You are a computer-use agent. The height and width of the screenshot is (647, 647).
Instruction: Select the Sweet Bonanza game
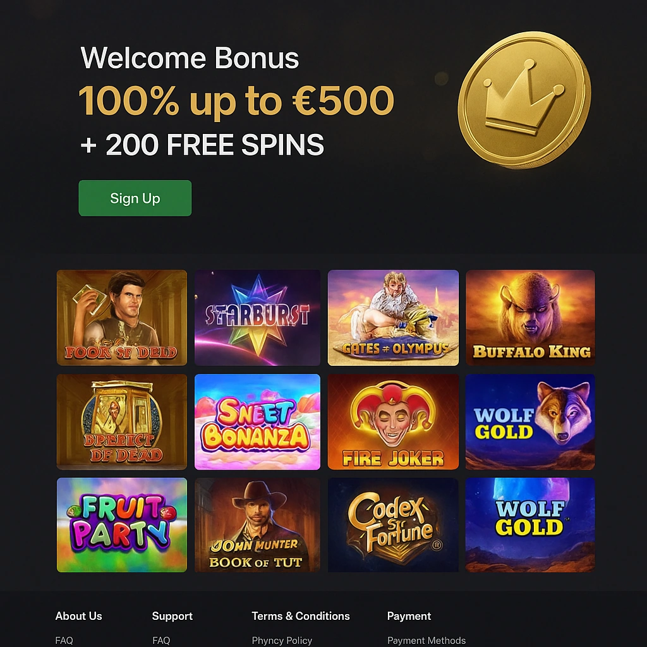click(257, 421)
